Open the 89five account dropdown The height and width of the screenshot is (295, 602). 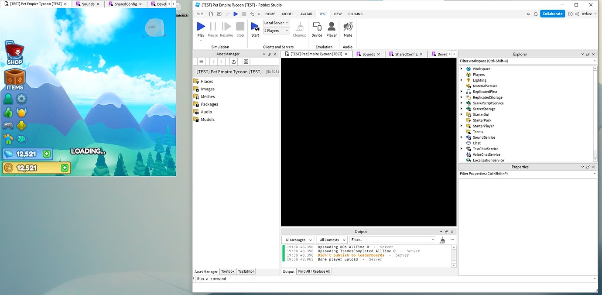point(589,14)
